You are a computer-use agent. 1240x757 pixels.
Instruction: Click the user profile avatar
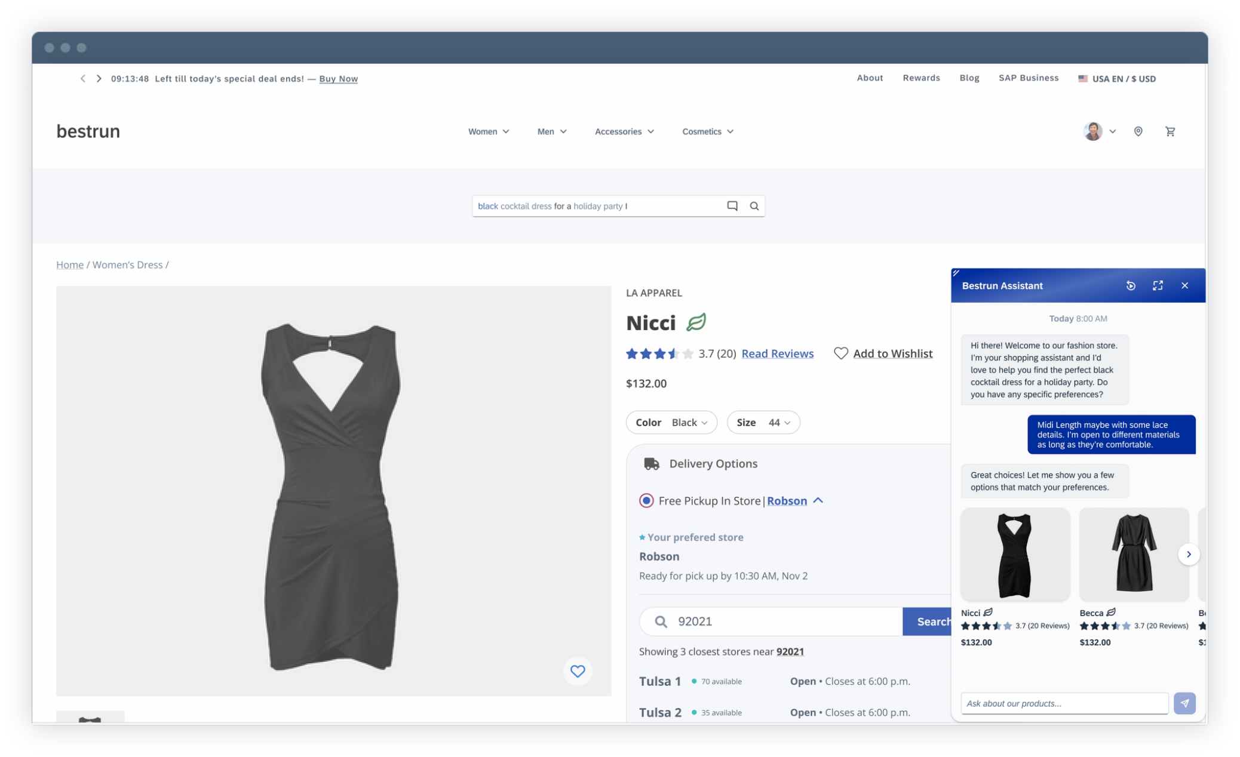click(x=1093, y=131)
